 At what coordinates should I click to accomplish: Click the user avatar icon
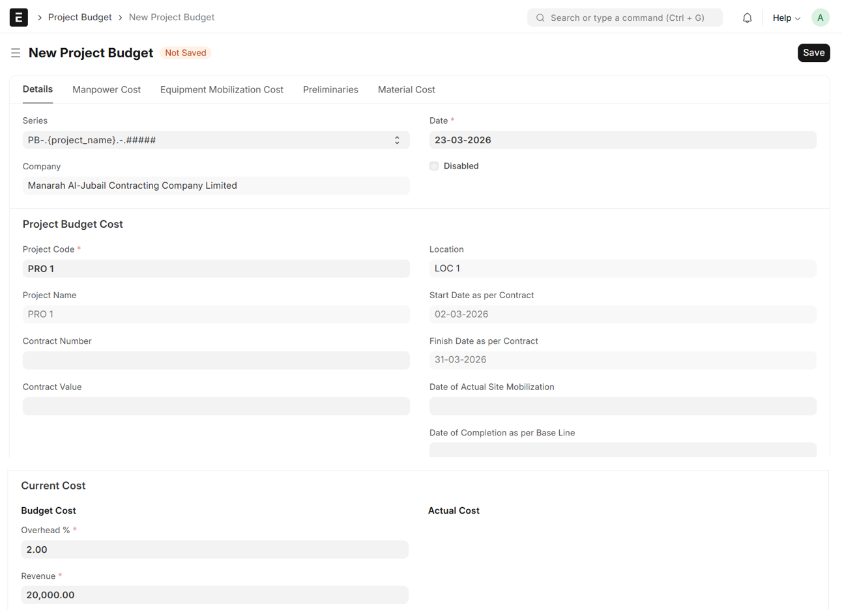click(x=820, y=18)
